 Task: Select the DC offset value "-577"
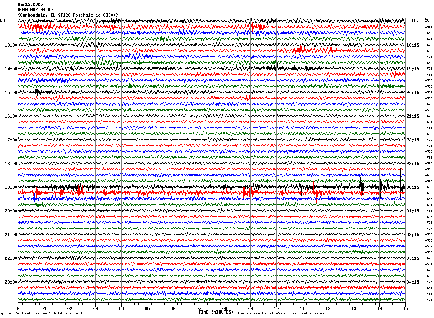[x=429, y=116]
